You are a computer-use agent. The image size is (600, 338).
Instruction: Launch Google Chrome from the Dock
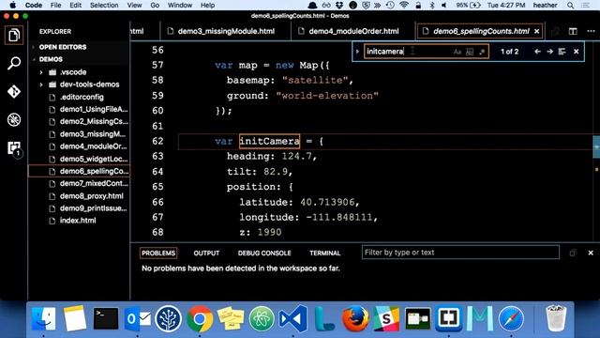[200, 318]
